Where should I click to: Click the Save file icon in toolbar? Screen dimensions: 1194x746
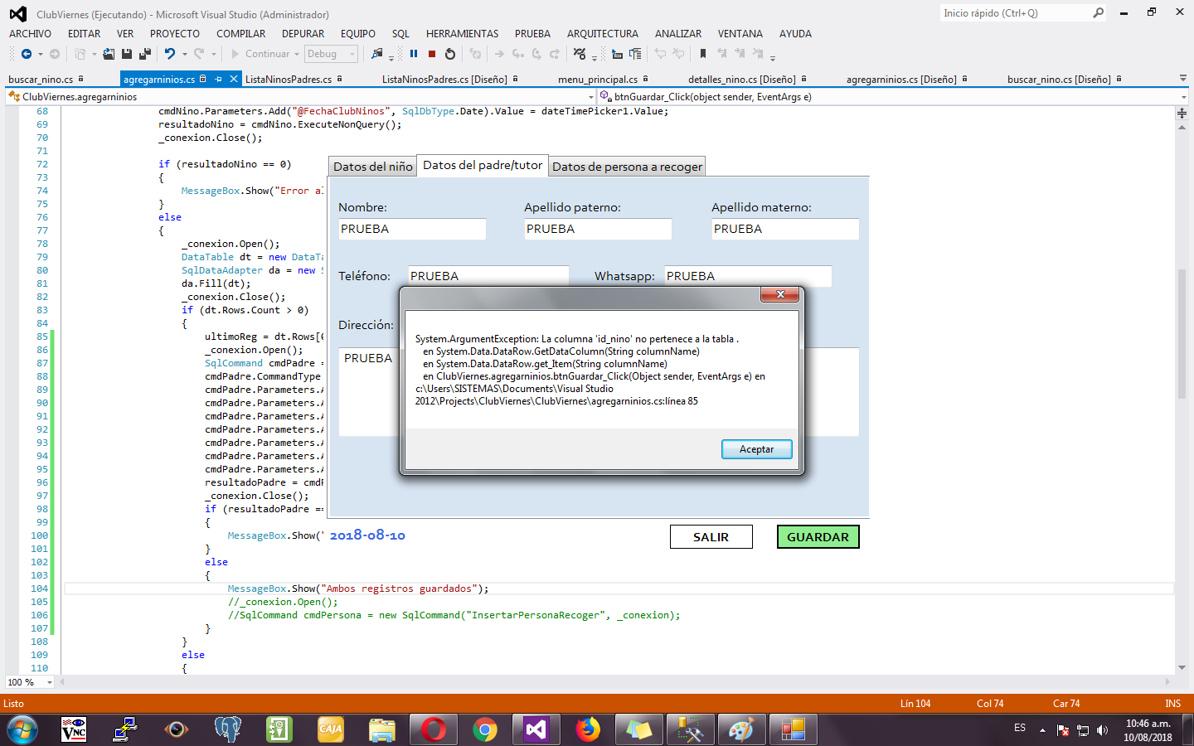point(127,54)
